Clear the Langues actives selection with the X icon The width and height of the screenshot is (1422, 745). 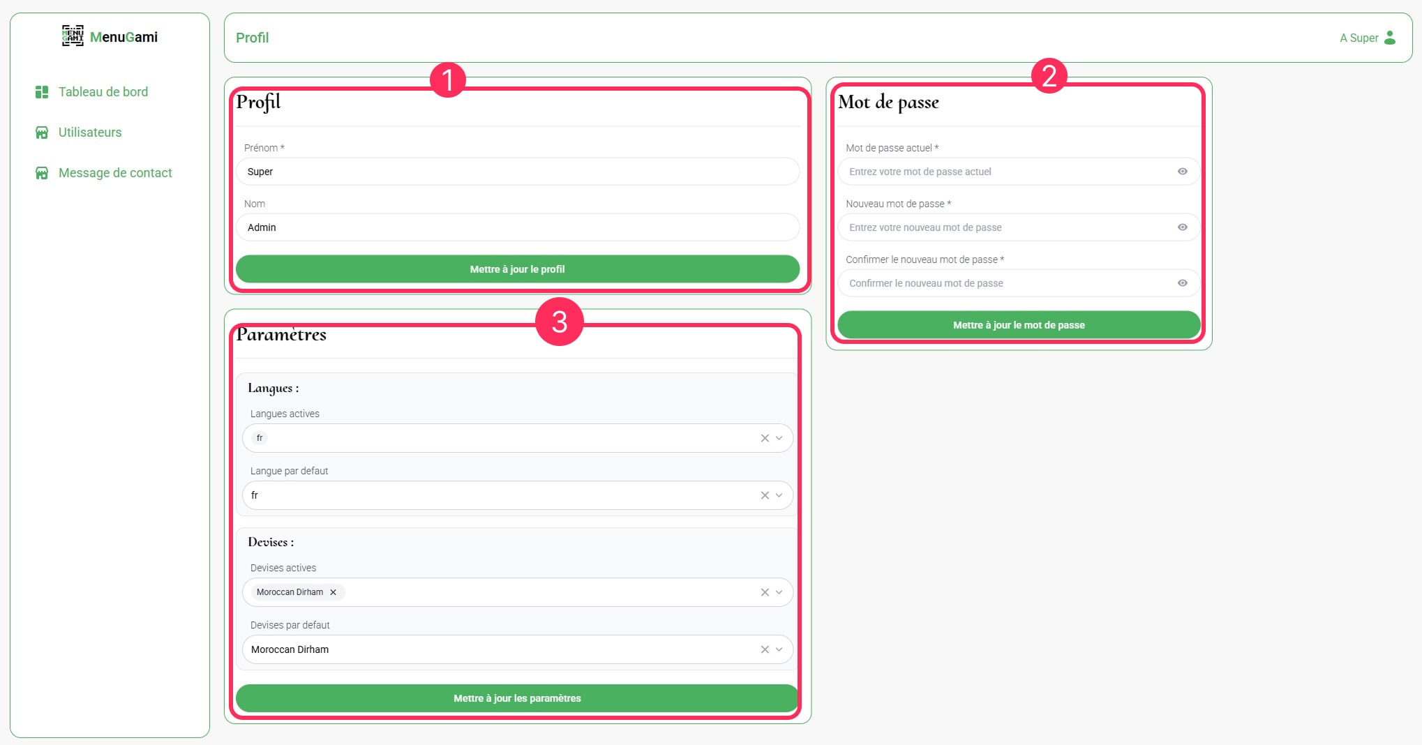click(764, 438)
